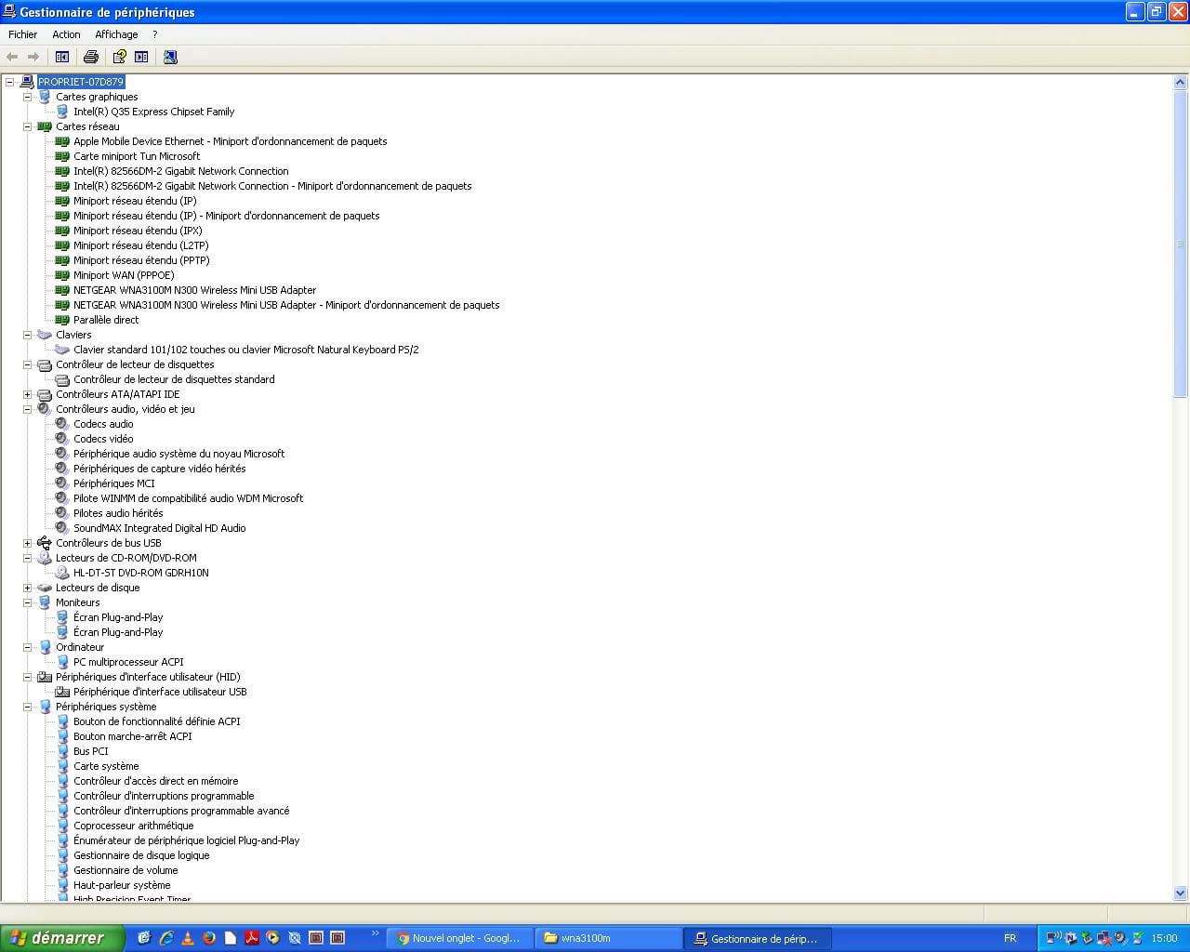Collapse the Cartes réseau category

[x=27, y=126]
